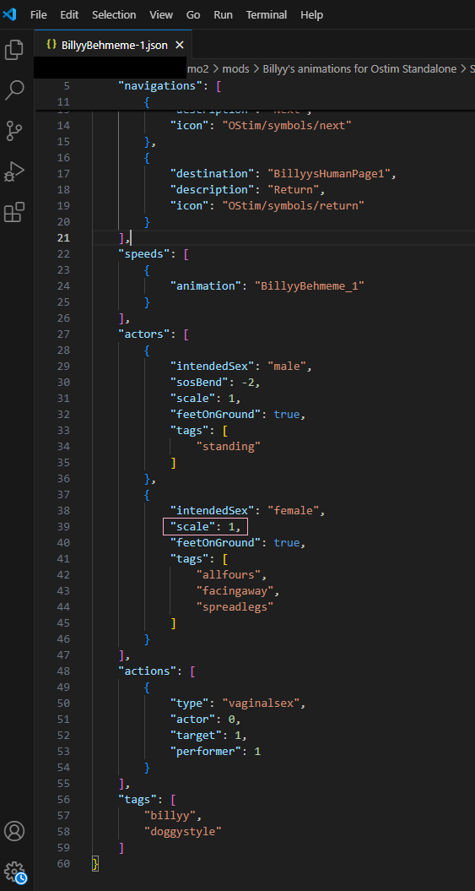Open the Source Control view
The width and height of the screenshot is (475, 891).
click(x=14, y=130)
